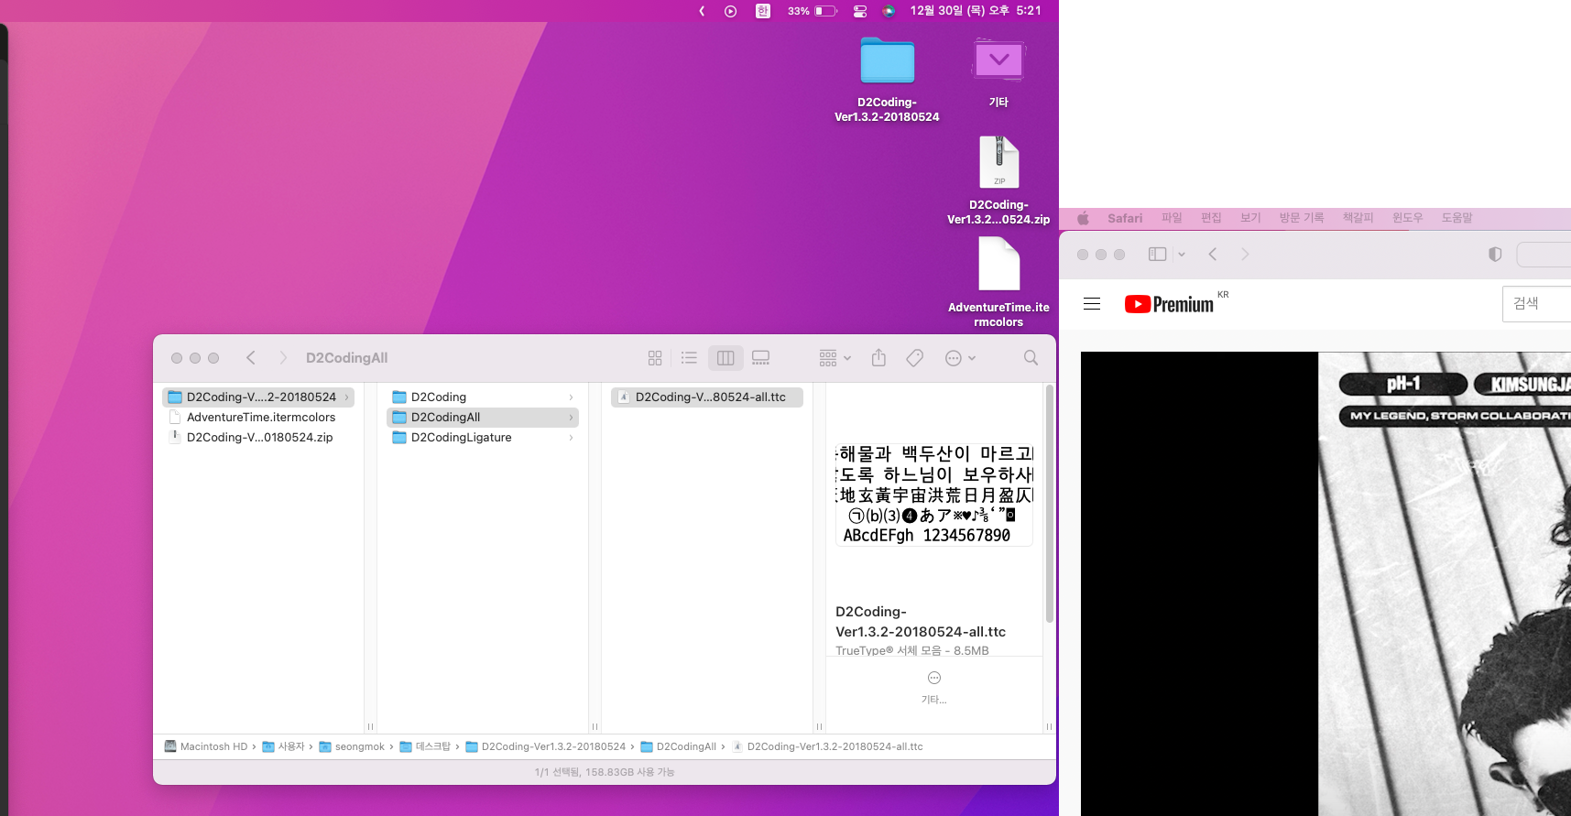The image size is (1571, 816).
Task: Click Apple logo in Safari menu bar
Action: (1083, 218)
